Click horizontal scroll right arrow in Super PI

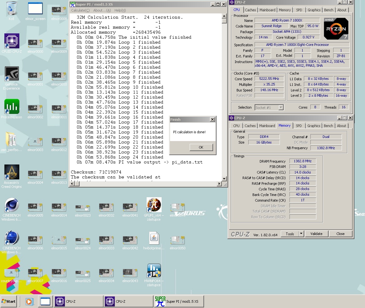tap(219, 184)
